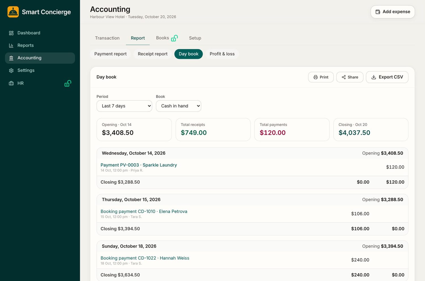Viewport: 425px width, 281px height.
Task: Click the Add expense button
Action: click(393, 12)
